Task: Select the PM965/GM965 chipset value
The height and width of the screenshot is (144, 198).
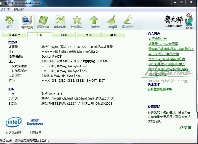Action: (x=77, y=99)
